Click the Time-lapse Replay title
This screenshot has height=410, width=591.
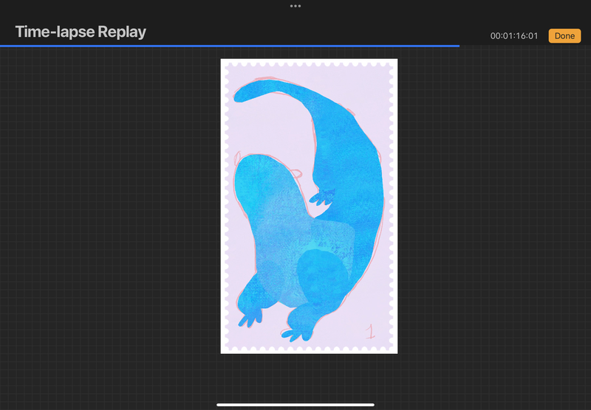point(81,32)
